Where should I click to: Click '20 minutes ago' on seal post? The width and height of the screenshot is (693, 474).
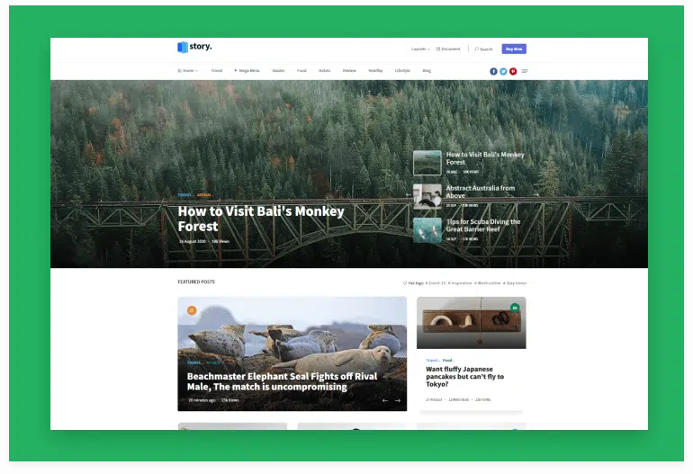point(202,400)
